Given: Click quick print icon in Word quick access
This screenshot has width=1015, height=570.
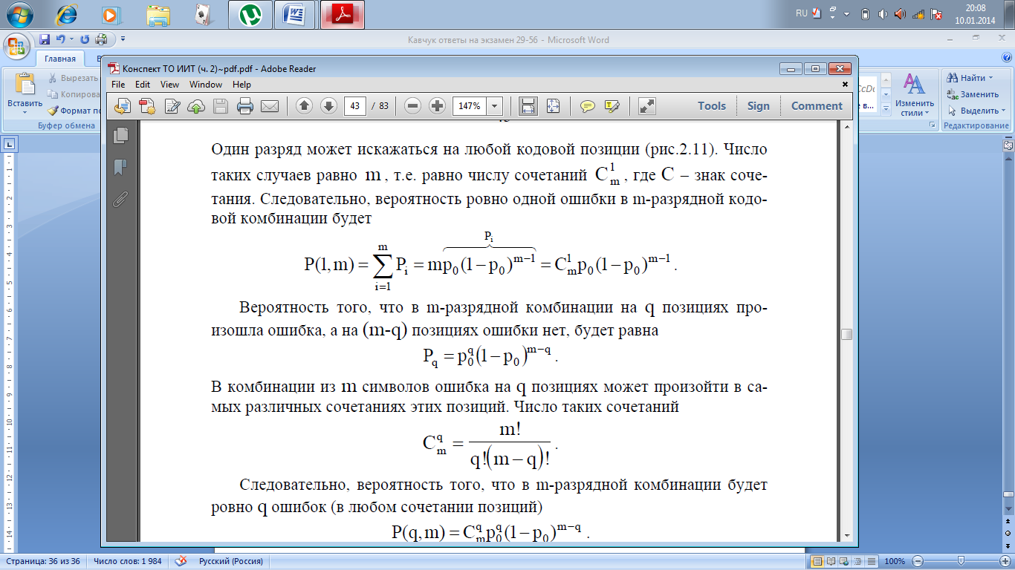Looking at the screenshot, I should (x=101, y=39).
